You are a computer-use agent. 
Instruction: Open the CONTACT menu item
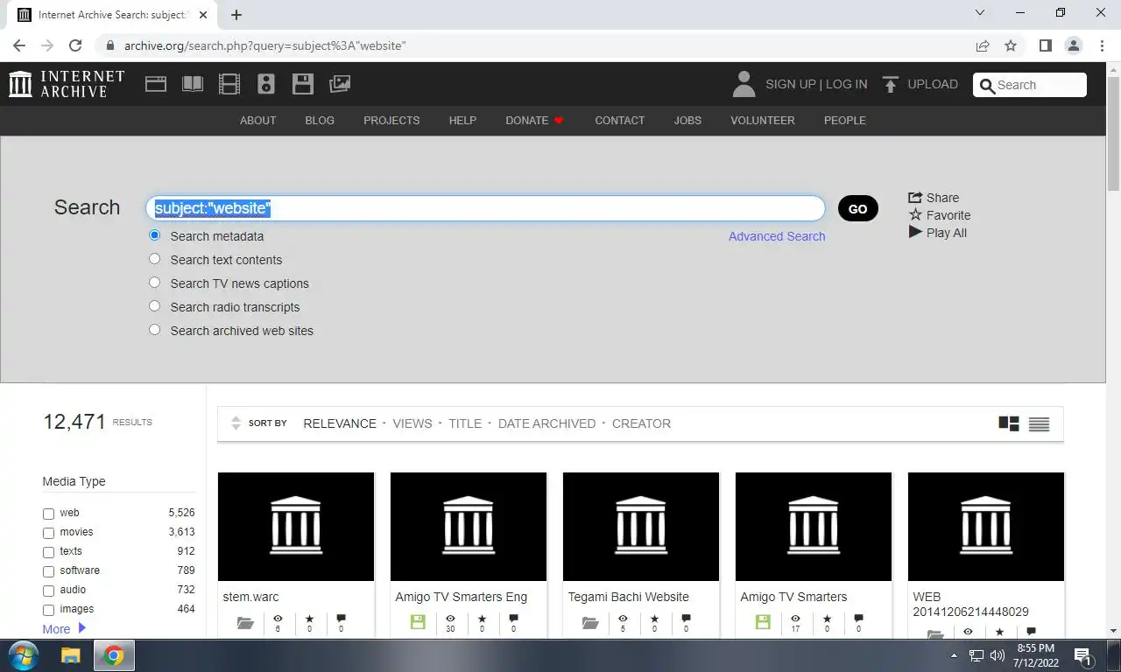tap(619, 121)
